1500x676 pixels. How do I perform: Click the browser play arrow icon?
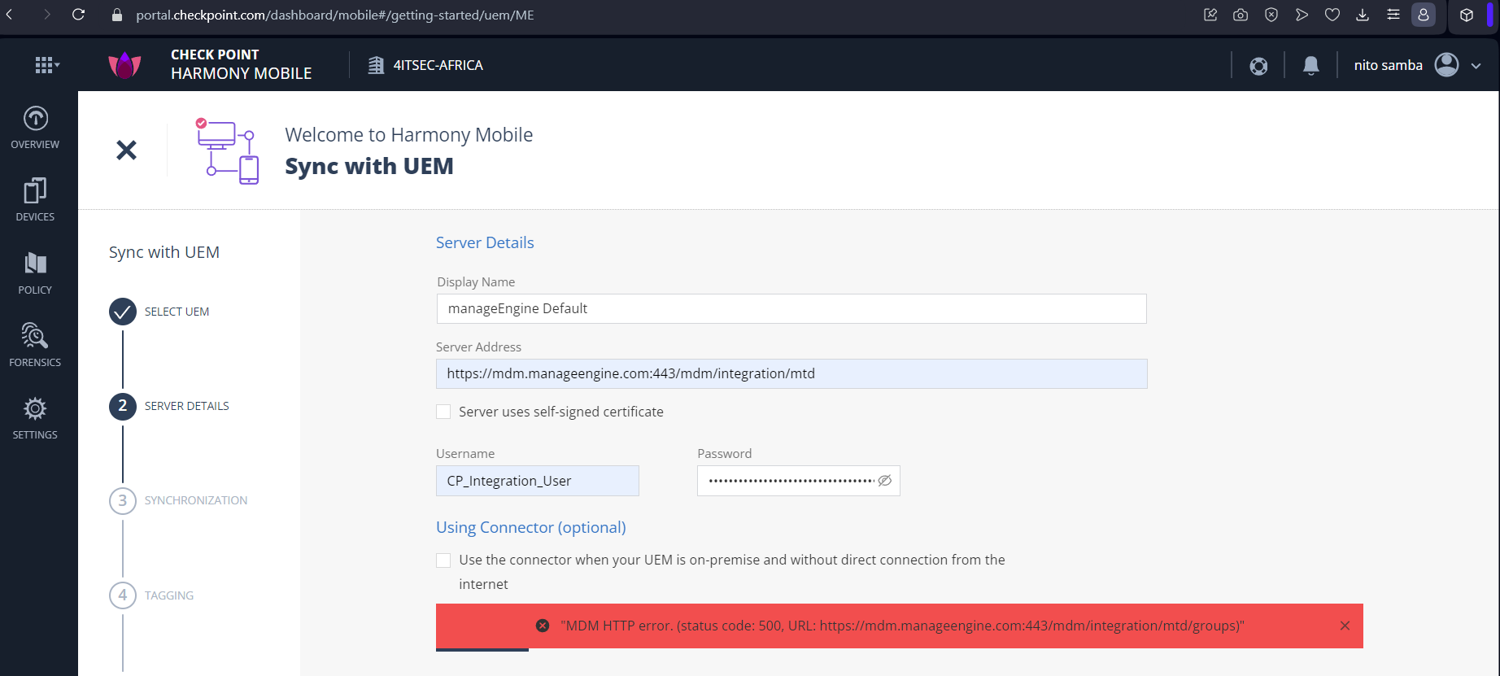click(1302, 15)
